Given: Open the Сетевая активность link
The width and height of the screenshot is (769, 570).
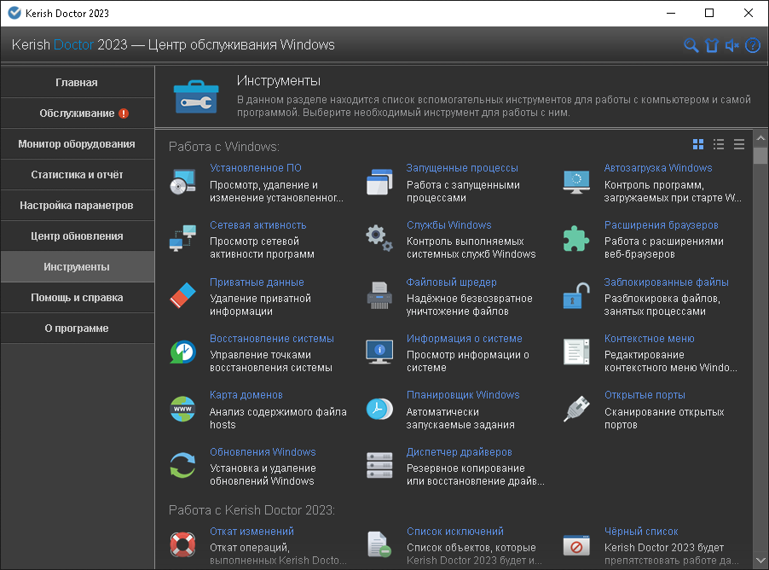Looking at the screenshot, I should [258, 225].
